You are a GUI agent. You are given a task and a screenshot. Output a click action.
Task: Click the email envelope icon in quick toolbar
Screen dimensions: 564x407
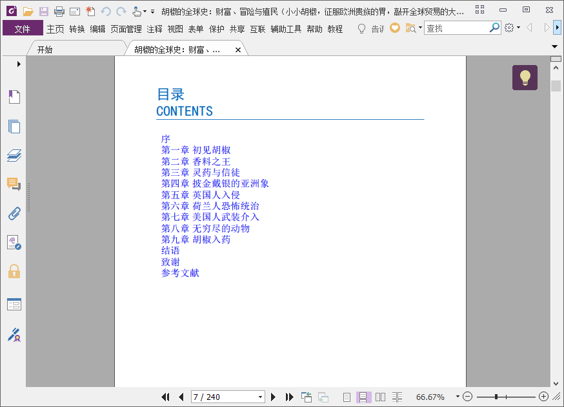75,12
